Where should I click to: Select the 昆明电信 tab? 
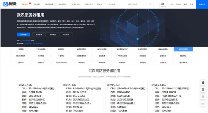143,63
